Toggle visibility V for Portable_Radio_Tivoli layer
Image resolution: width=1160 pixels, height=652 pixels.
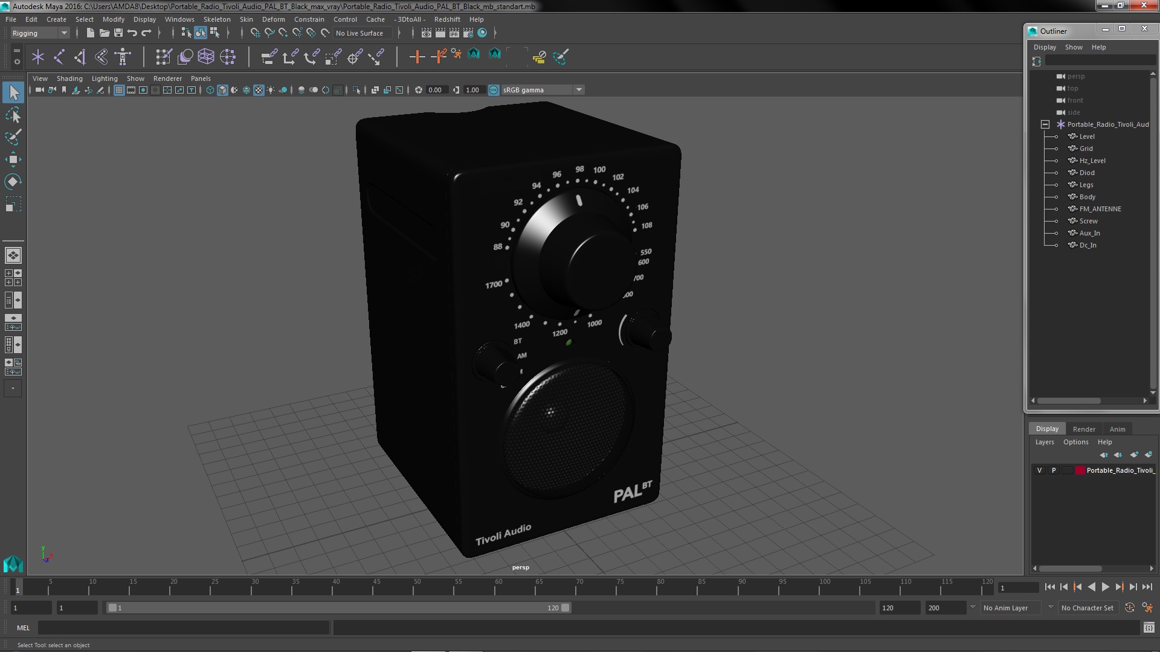point(1039,470)
